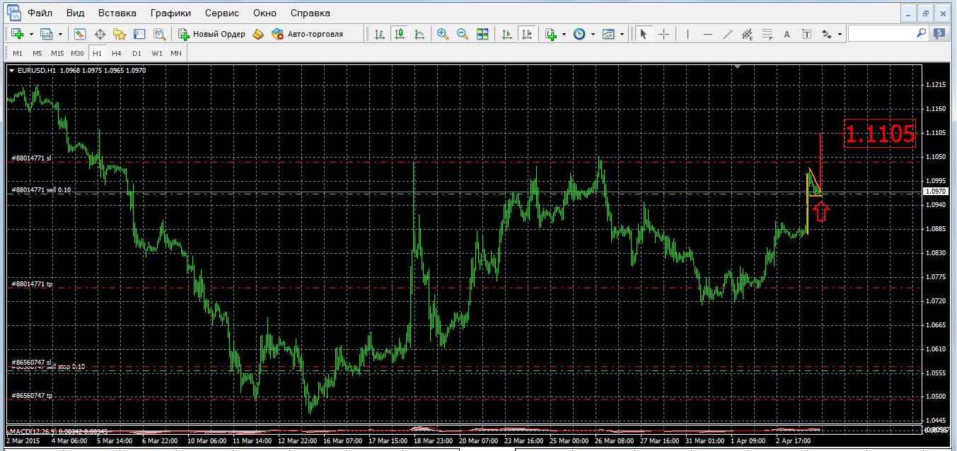Draw a trendline with the line tool
The width and height of the screenshot is (957, 451).
click(x=728, y=34)
